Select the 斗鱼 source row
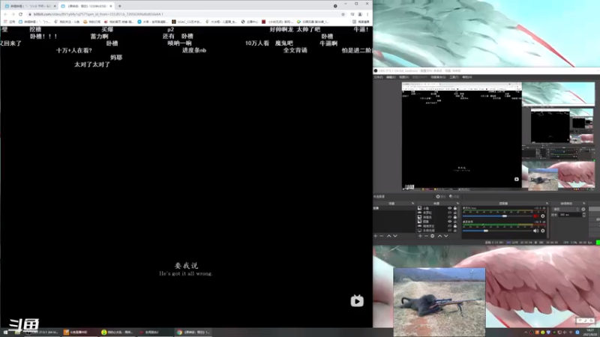 click(x=437, y=208)
